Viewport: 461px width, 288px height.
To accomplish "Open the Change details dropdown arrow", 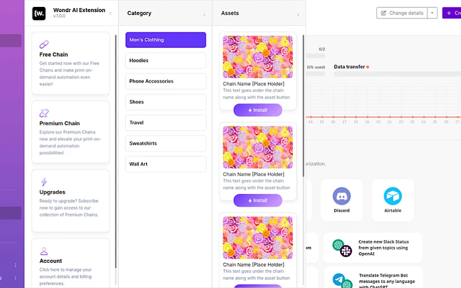I will point(432,13).
